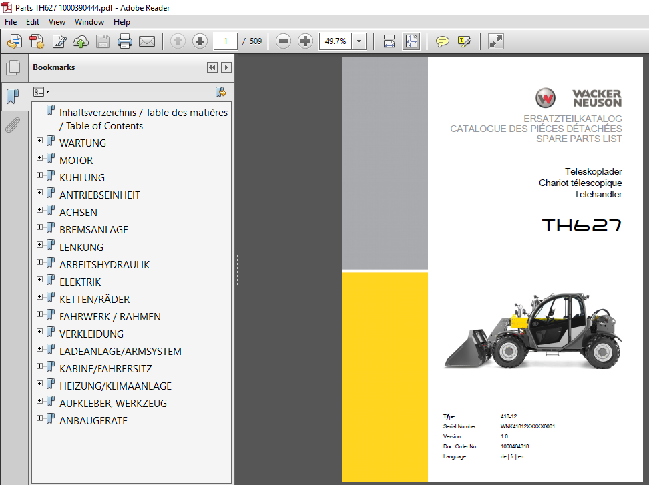Click the fit width scrolling icon
Viewport: 649px width, 485px height.
(389, 41)
